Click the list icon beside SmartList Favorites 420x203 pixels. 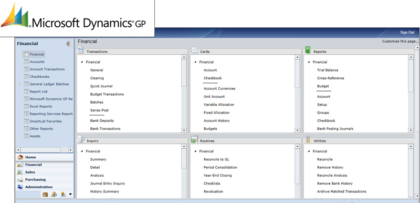point(26,121)
